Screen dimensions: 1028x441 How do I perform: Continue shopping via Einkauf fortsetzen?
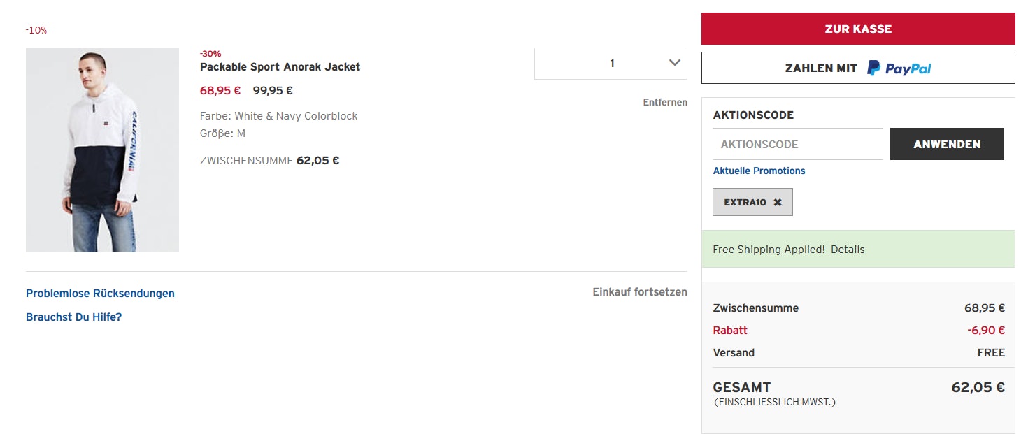pos(640,292)
